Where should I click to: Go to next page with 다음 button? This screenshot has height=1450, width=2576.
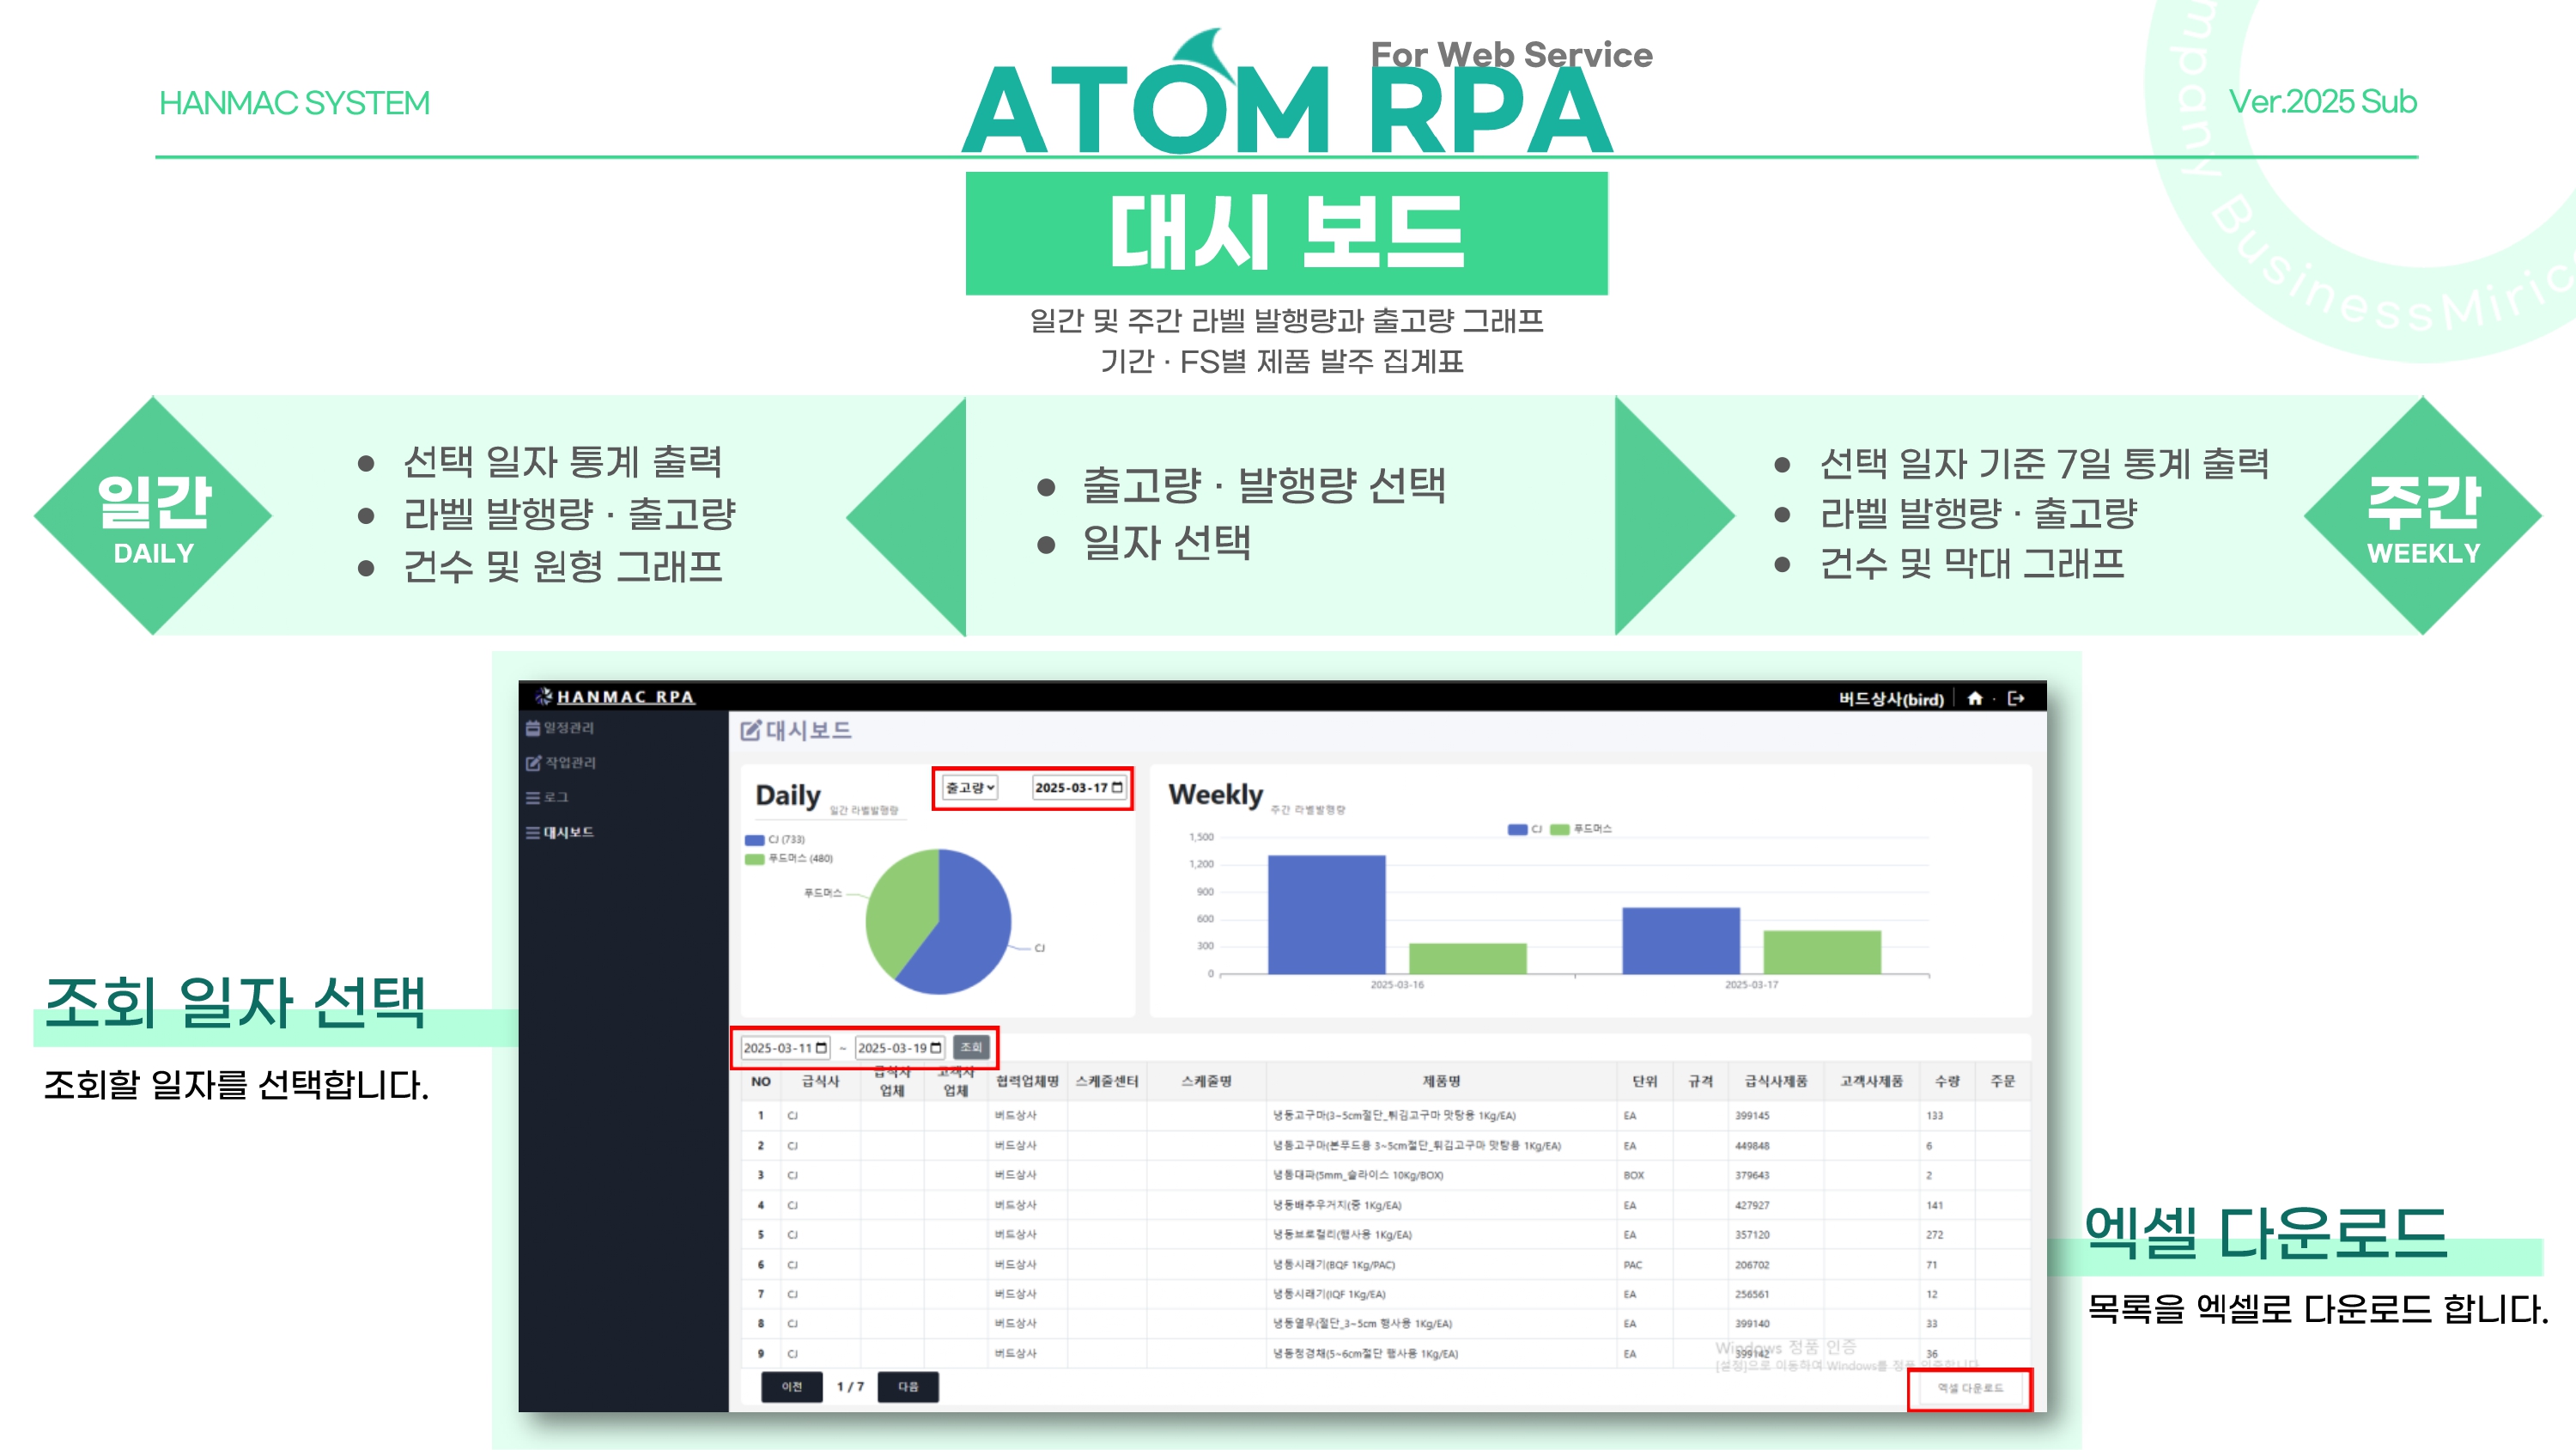click(907, 1386)
